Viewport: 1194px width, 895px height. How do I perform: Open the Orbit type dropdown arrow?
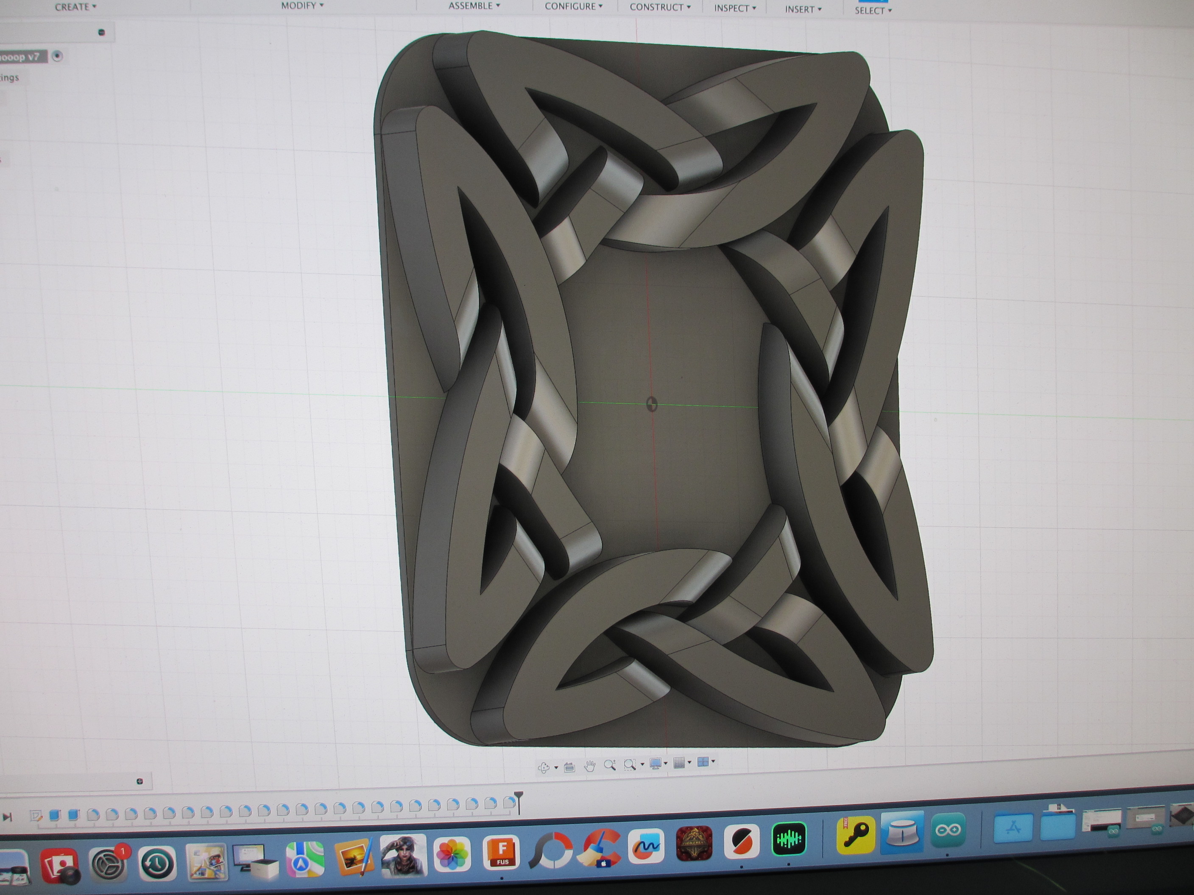point(556,767)
